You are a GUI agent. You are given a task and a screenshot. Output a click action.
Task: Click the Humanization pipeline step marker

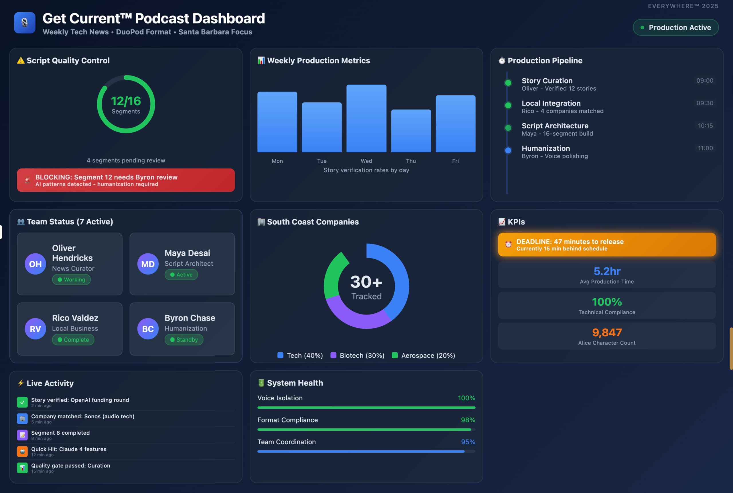pos(508,150)
